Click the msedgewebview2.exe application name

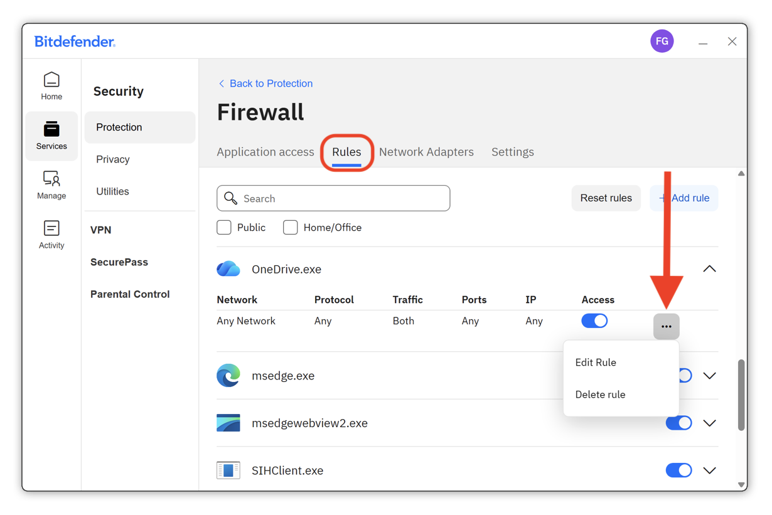(x=309, y=423)
